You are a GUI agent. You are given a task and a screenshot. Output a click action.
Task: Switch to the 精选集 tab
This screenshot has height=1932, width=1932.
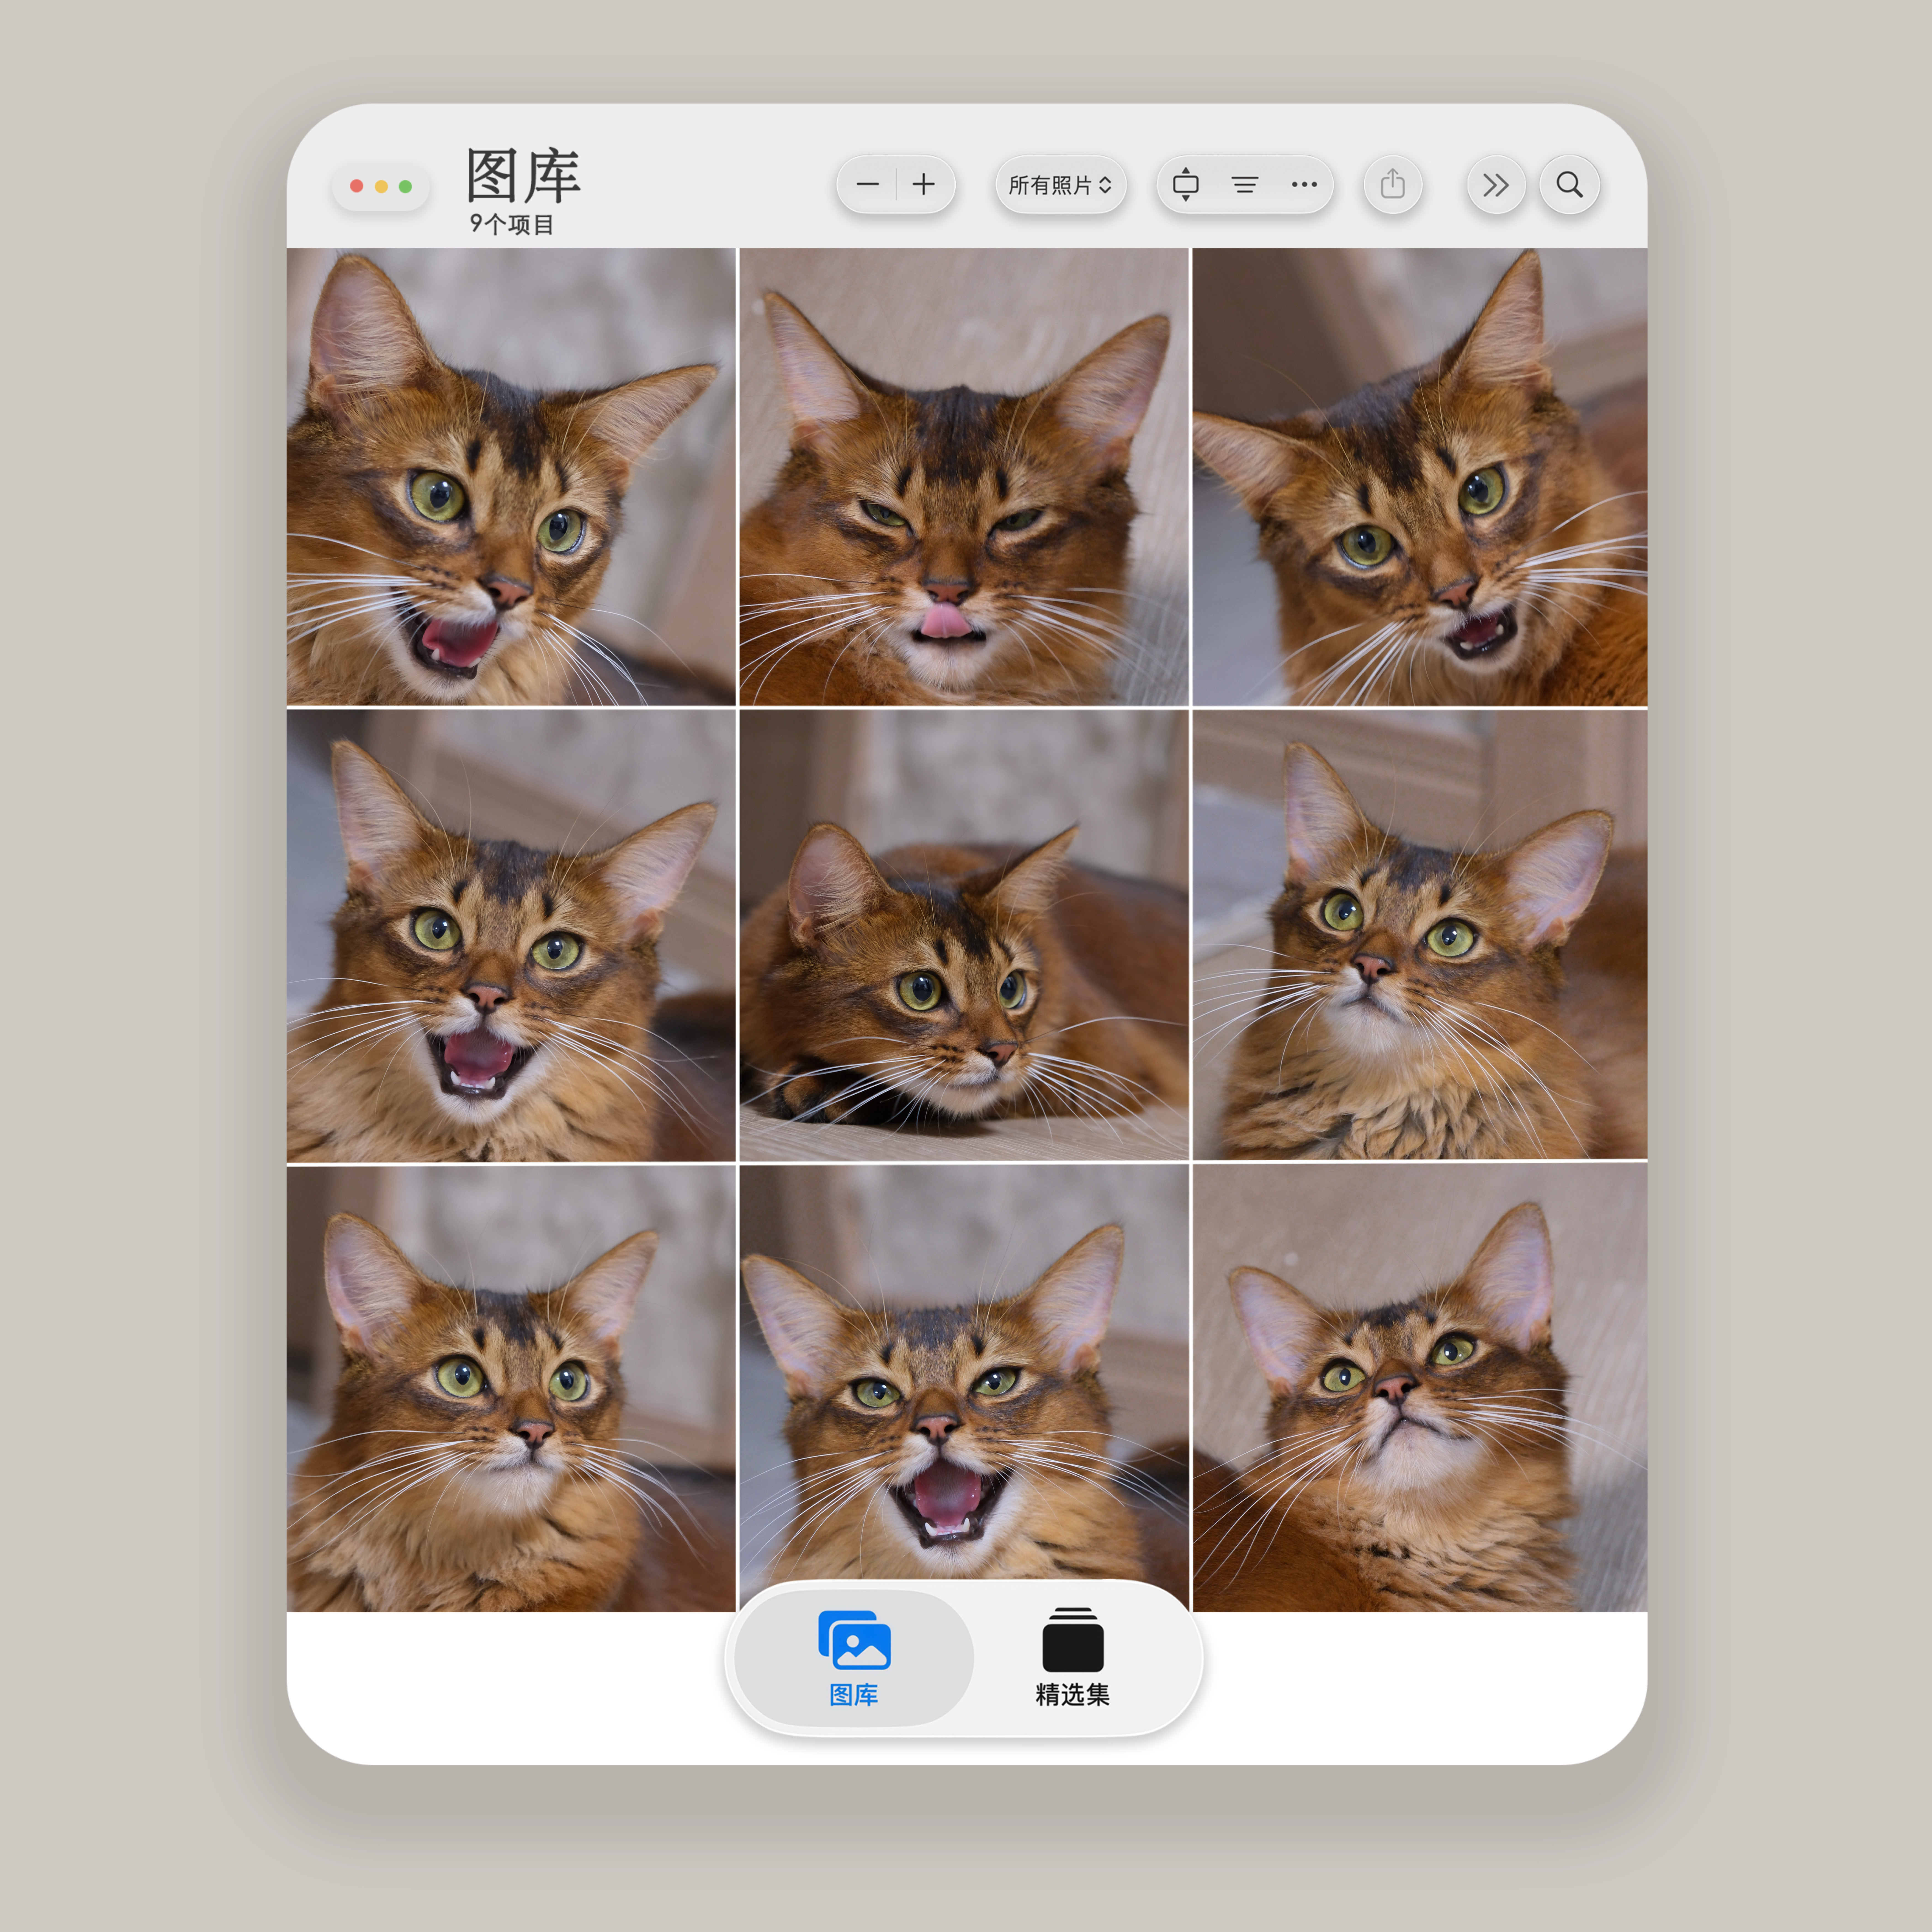click(x=1073, y=1658)
